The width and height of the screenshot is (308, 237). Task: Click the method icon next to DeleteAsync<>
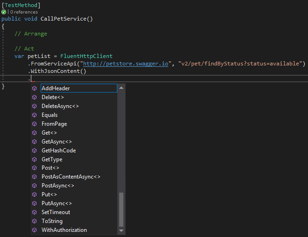[x=35, y=106]
